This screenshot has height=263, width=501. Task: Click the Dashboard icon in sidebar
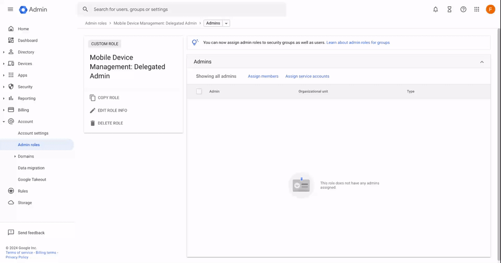coord(11,40)
